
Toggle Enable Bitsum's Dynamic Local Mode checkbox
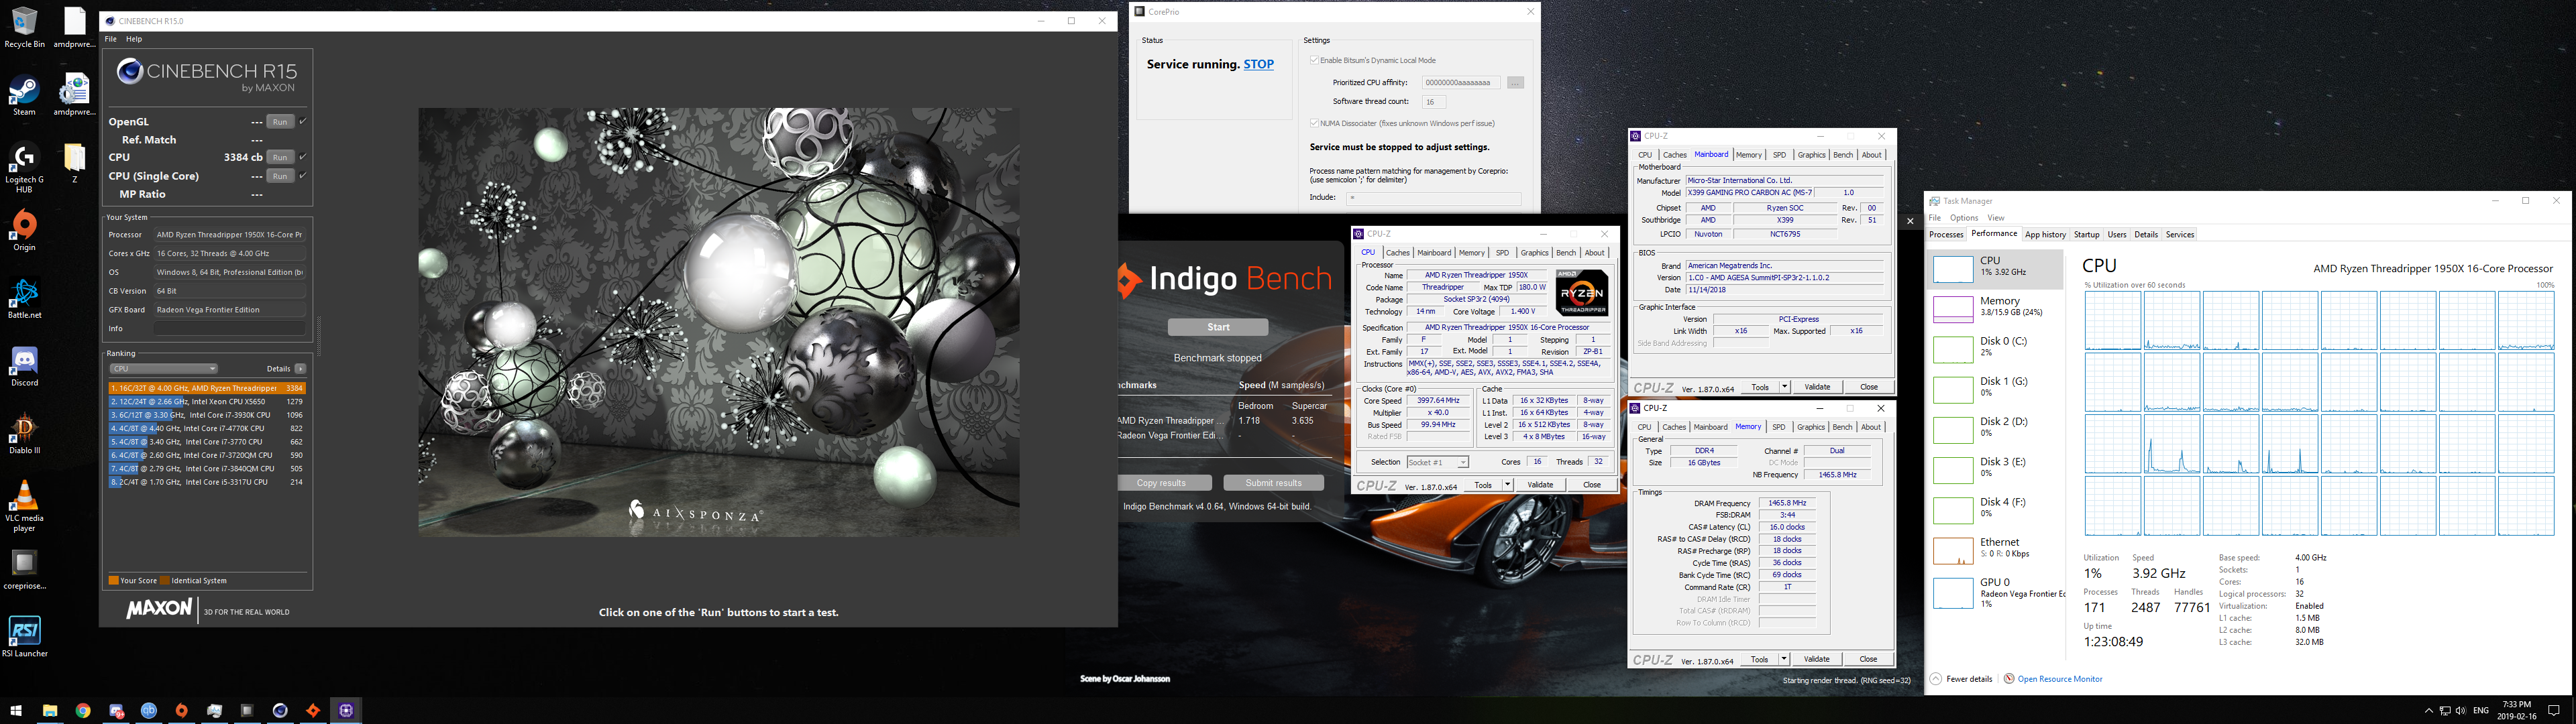tap(1314, 60)
